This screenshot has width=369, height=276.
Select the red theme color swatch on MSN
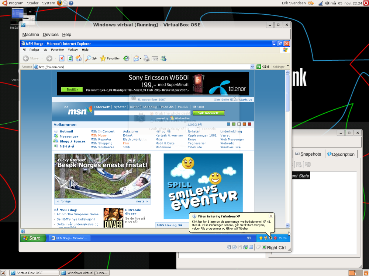(250, 124)
